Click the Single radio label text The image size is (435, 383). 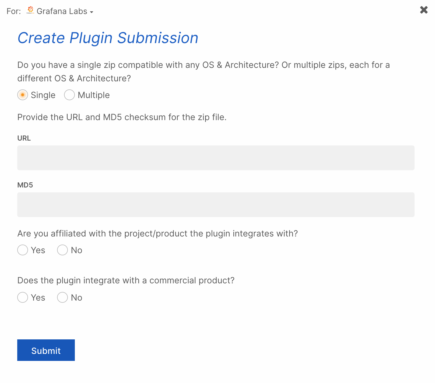pos(43,95)
